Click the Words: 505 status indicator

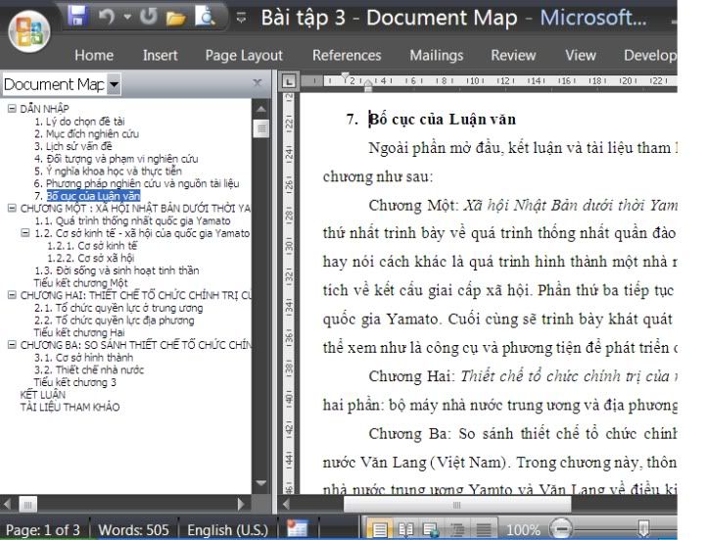tap(135, 529)
